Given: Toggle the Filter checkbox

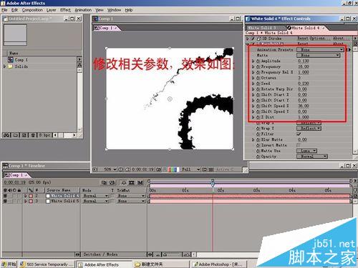Looking at the screenshot, I should click(299, 134).
